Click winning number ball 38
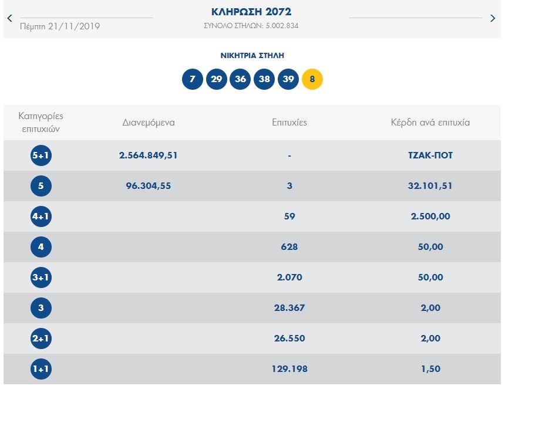The image size is (549, 423). click(x=264, y=79)
